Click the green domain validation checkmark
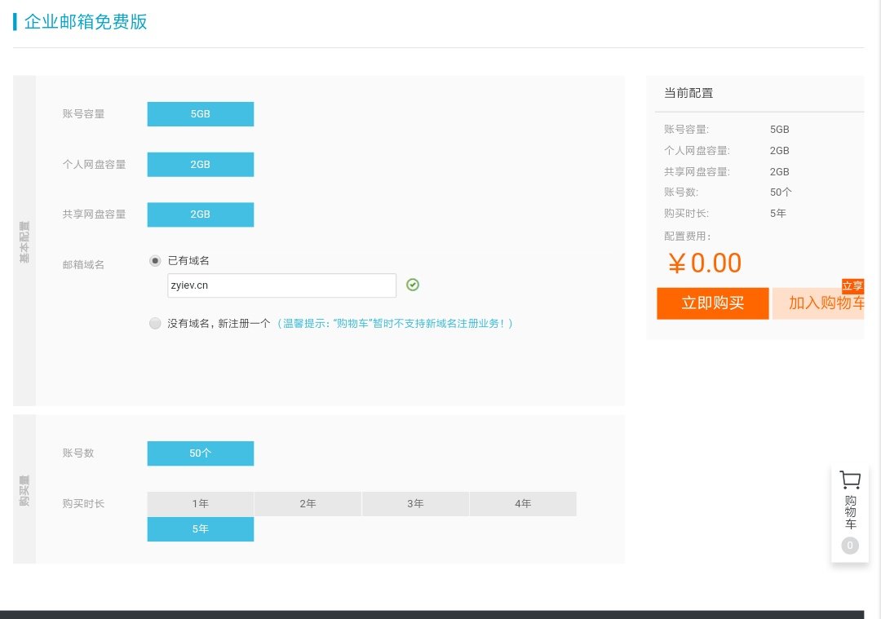881x619 pixels. 413,285
